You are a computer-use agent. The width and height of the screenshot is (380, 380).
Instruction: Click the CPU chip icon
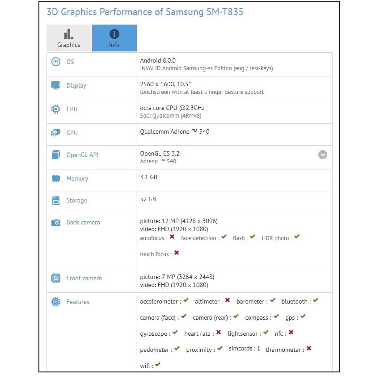[x=56, y=109]
